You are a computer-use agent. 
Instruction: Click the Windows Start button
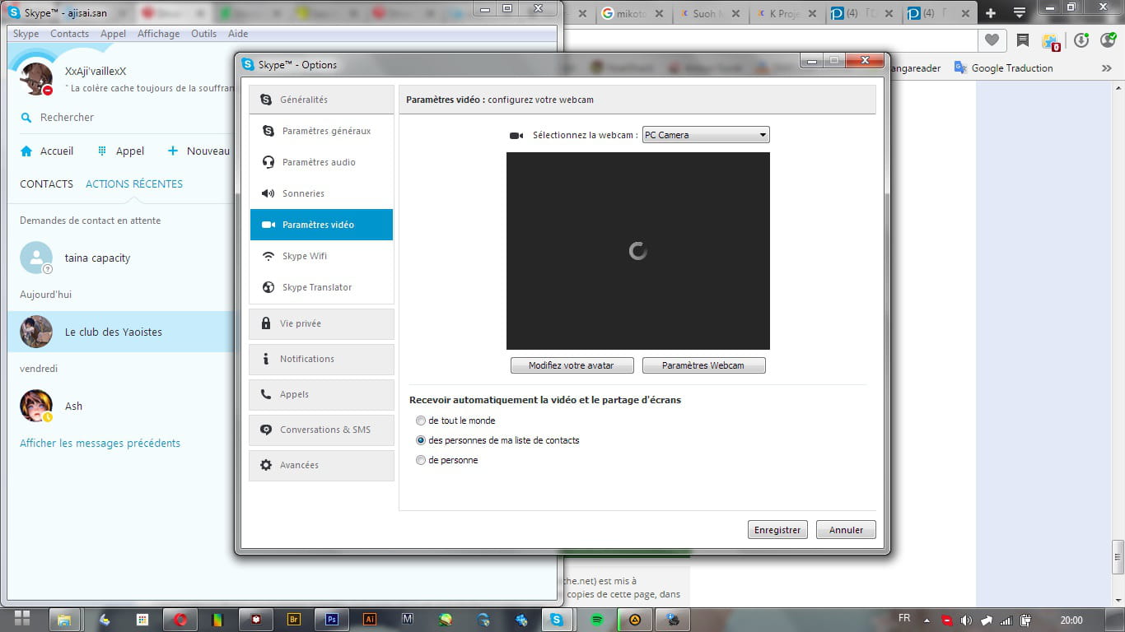coord(22,619)
